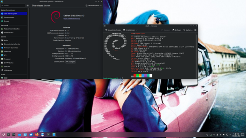Expand the Ansicht teilen dropdown arrow
Screen dimensions: 246x138
click(x=137, y=30)
